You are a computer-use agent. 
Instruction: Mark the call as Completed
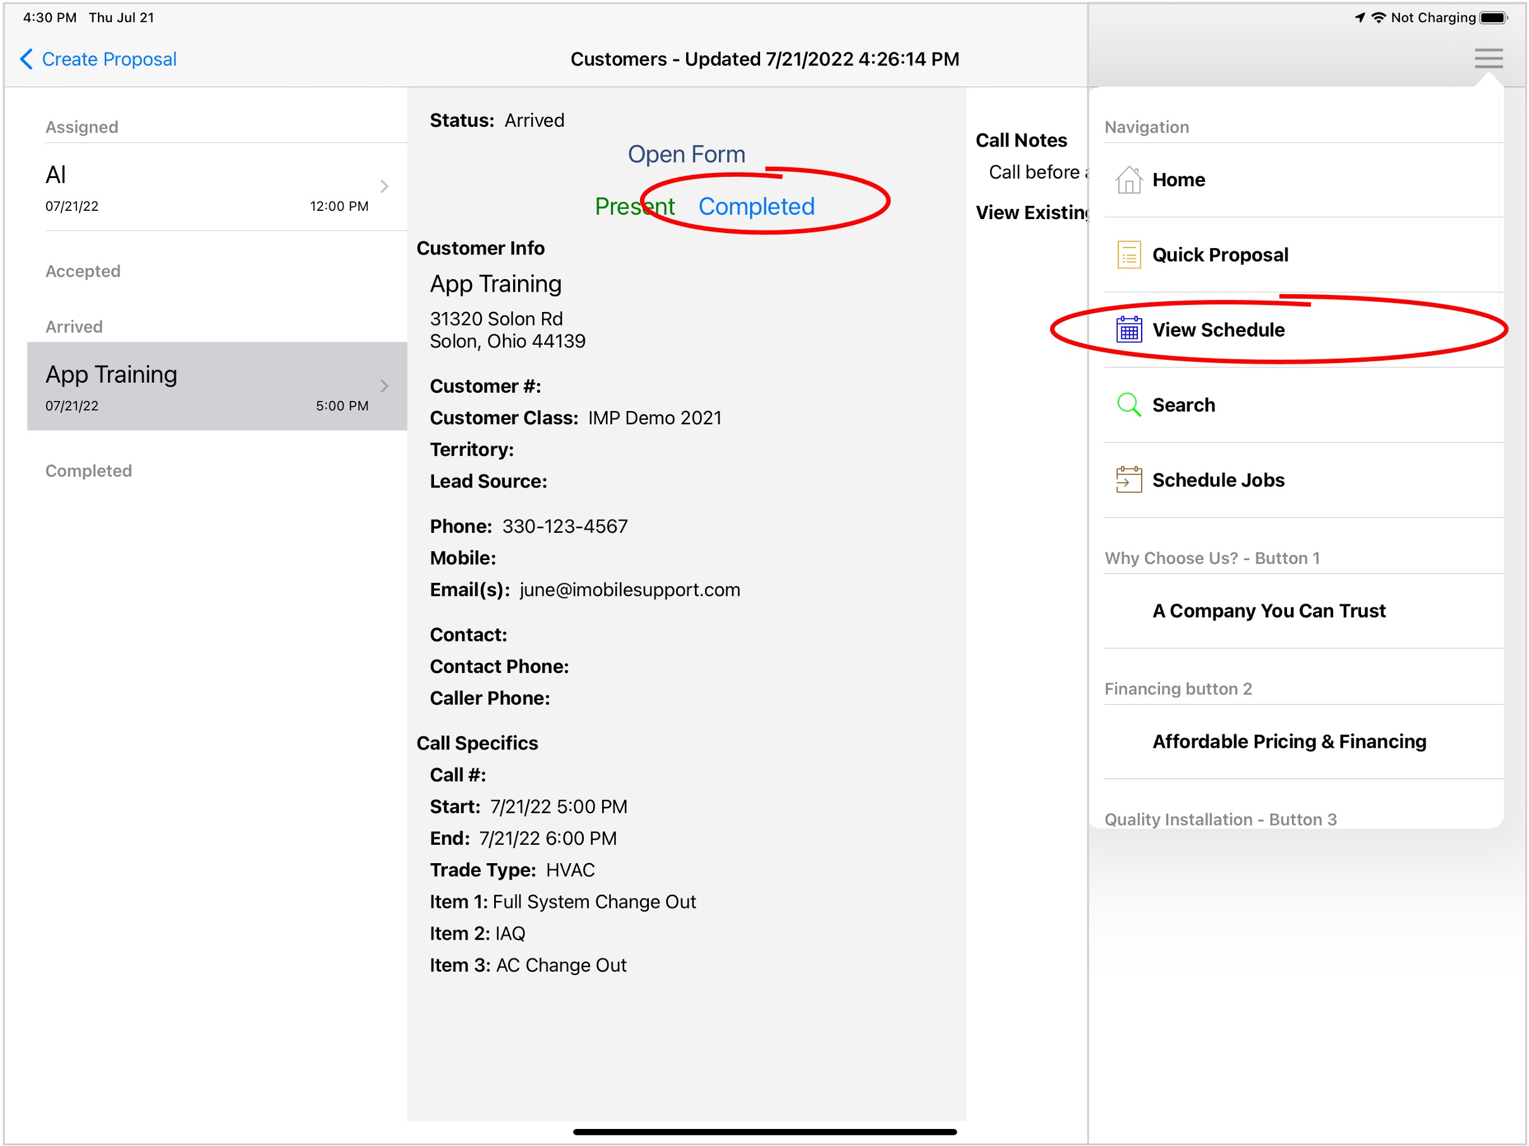point(756,206)
